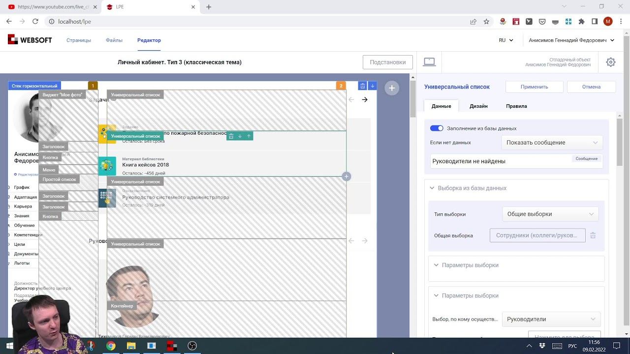Image resolution: width=630 pixels, height=354 pixels.
Task: Switch to the 'Данные' tab
Action: click(x=441, y=106)
